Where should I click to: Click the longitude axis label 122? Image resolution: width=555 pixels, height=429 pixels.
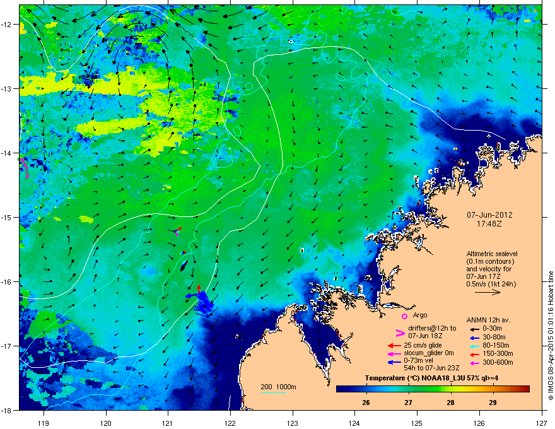230,423
